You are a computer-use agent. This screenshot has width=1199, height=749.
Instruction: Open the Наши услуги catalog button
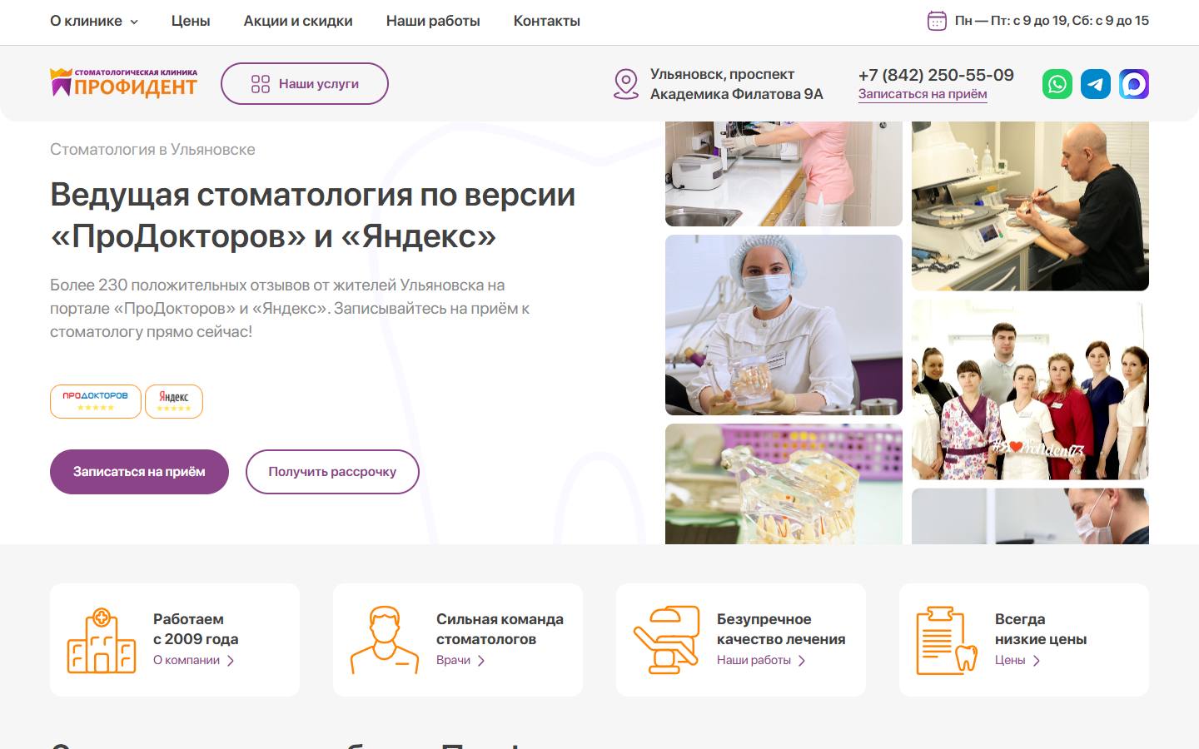coord(305,84)
